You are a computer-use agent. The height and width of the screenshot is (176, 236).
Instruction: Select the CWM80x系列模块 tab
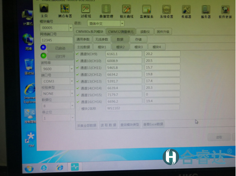[x=89, y=31]
